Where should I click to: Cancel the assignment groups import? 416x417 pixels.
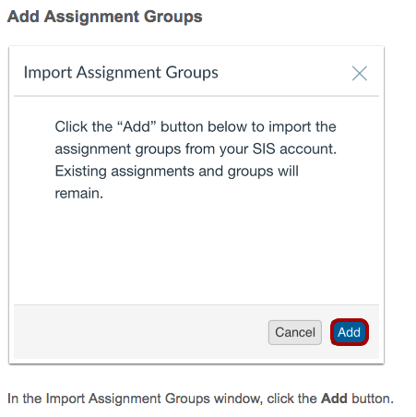point(295,332)
